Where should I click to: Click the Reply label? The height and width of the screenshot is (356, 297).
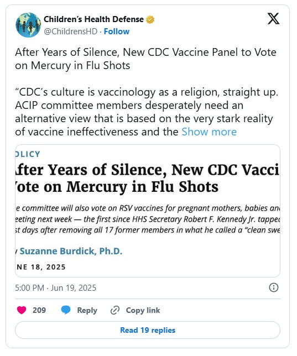pyautogui.click(x=87, y=310)
